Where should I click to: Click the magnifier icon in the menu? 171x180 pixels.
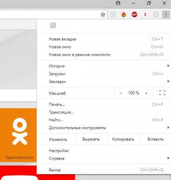point(53,25)
